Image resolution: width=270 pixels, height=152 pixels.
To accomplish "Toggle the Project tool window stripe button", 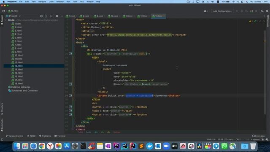I will (x=2, y=20).
